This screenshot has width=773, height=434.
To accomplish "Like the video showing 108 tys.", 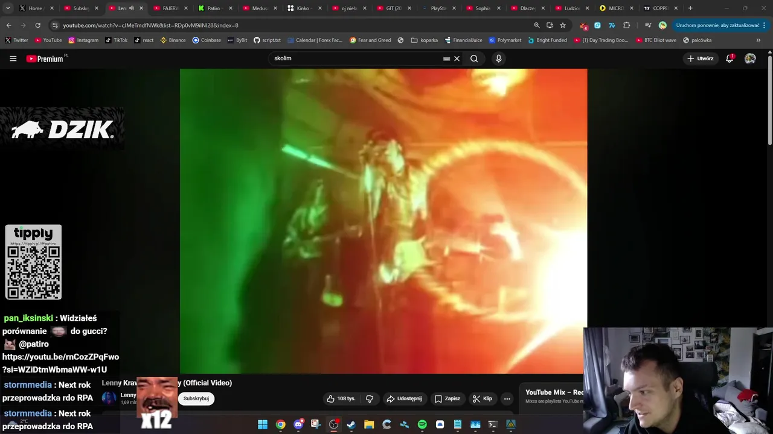I will coord(341,398).
